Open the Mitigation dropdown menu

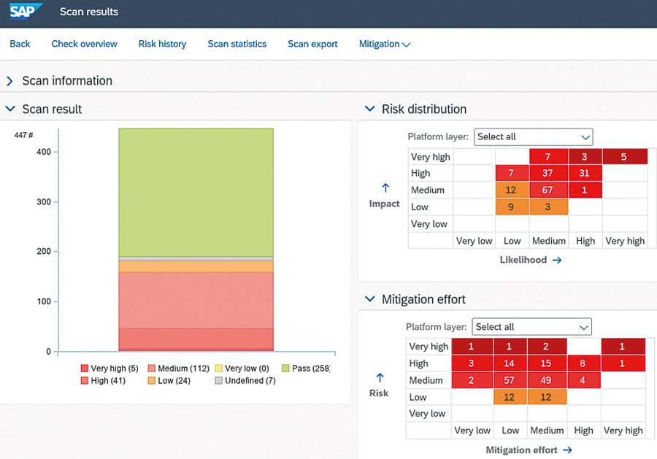pyautogui.click(x=385, y=44)
